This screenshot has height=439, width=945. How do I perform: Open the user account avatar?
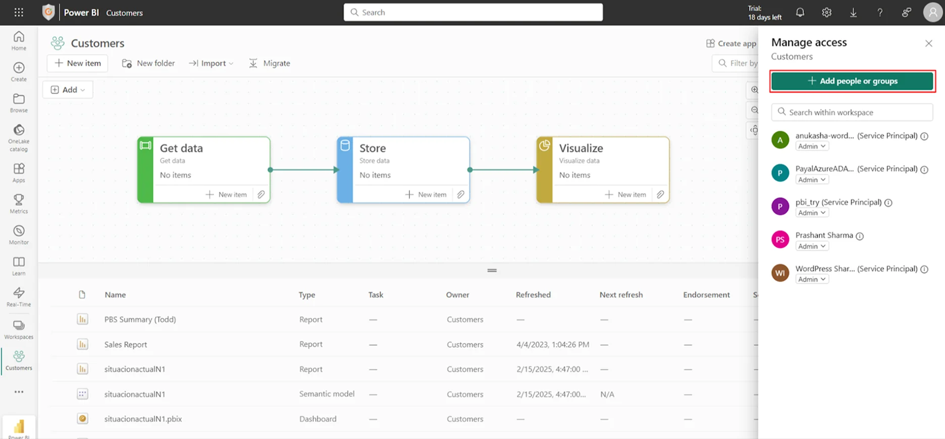click(x=933, y=13)
